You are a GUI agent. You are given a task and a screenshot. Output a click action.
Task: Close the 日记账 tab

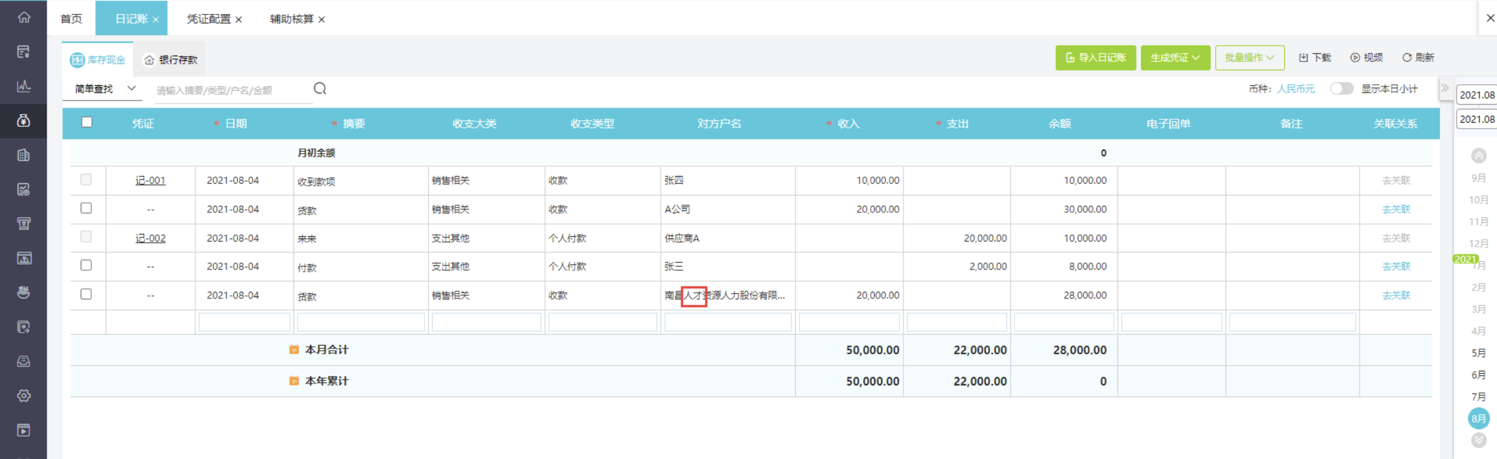(x=156, y=19)
